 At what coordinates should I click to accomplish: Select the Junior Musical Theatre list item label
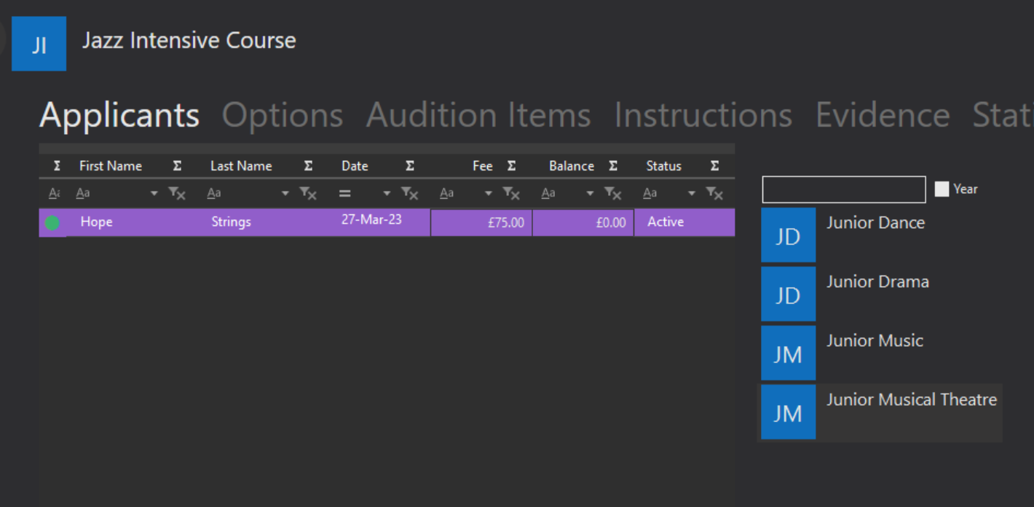coord(912,400)
